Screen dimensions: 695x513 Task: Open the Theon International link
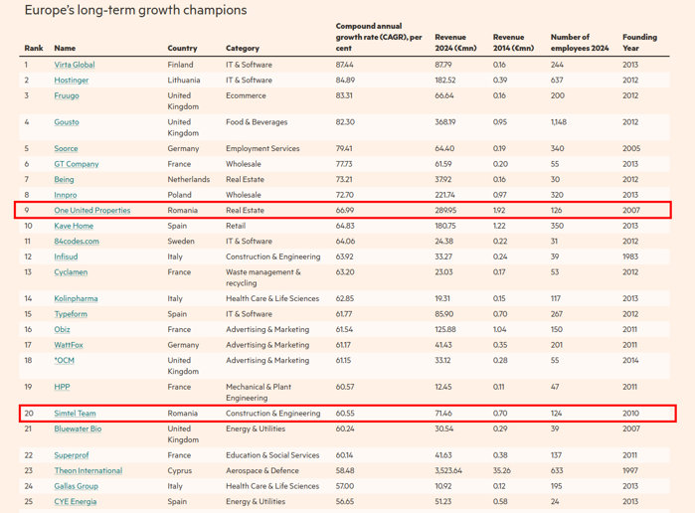pos(88,470)
